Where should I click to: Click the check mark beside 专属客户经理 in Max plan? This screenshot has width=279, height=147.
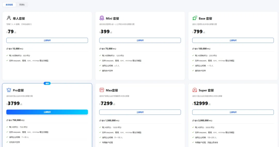point(100,142)
